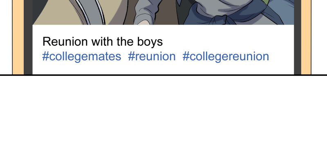Open the #collegemates hashtag

point(82,56)
